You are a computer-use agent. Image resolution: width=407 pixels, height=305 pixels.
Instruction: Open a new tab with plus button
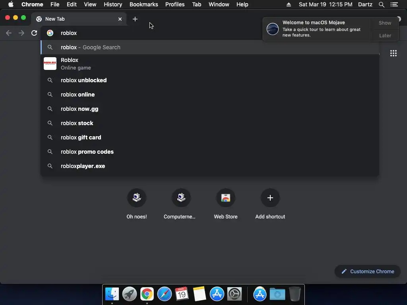(135, 19)
